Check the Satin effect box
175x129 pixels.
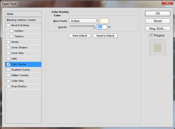(8, 59)
